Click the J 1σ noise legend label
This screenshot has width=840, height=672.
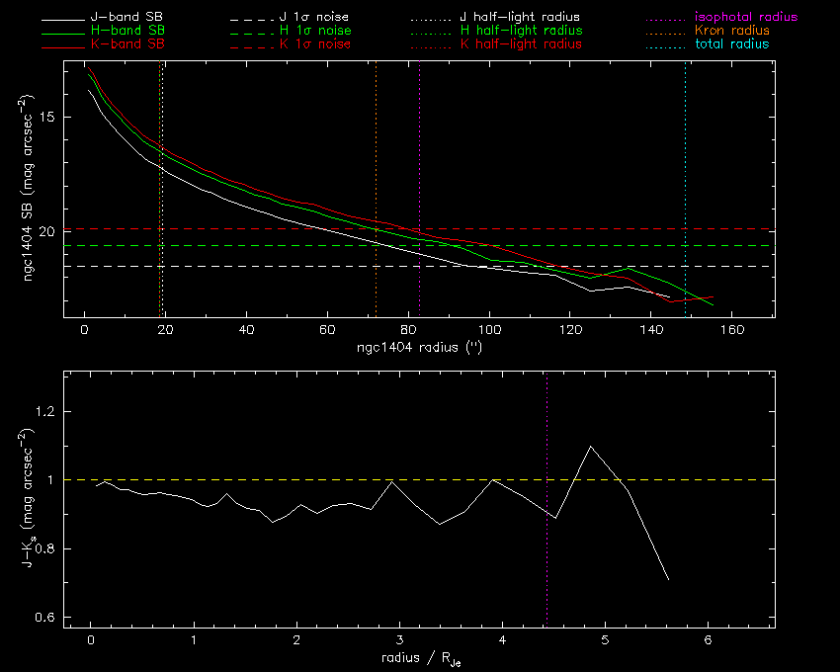[320, 18]
